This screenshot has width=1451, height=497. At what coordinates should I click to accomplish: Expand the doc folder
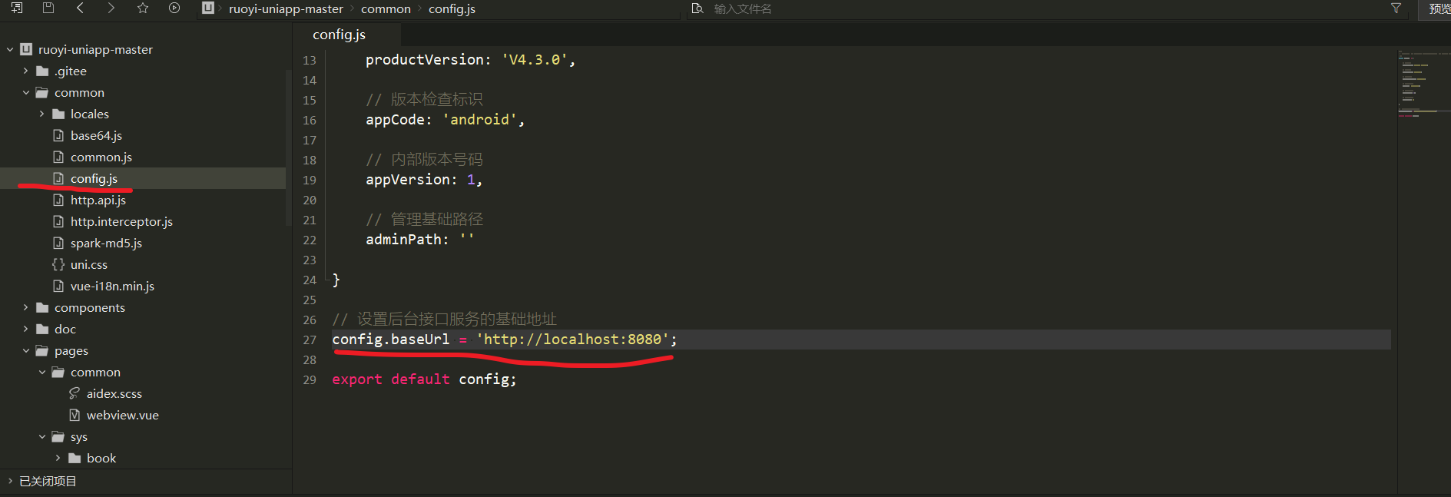[x=25, y=329]
